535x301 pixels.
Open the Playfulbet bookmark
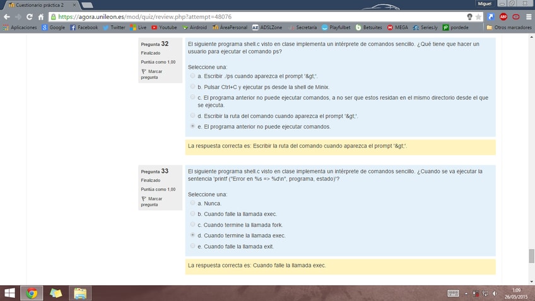pyautogui.click(x=336, y=27)
